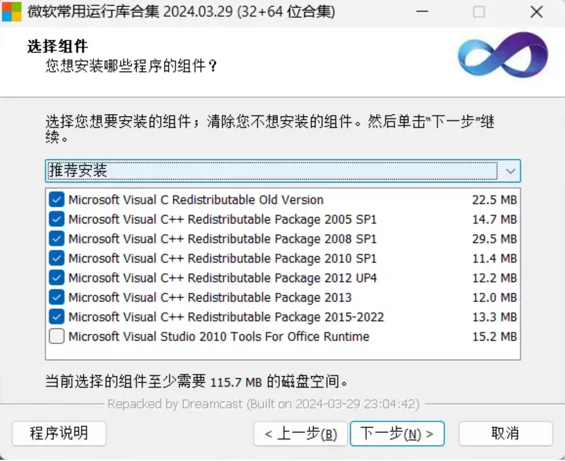Uncheck Visual C++ Redistributable Package 2012 UP4
565x461 pixels.
(57, 278)
